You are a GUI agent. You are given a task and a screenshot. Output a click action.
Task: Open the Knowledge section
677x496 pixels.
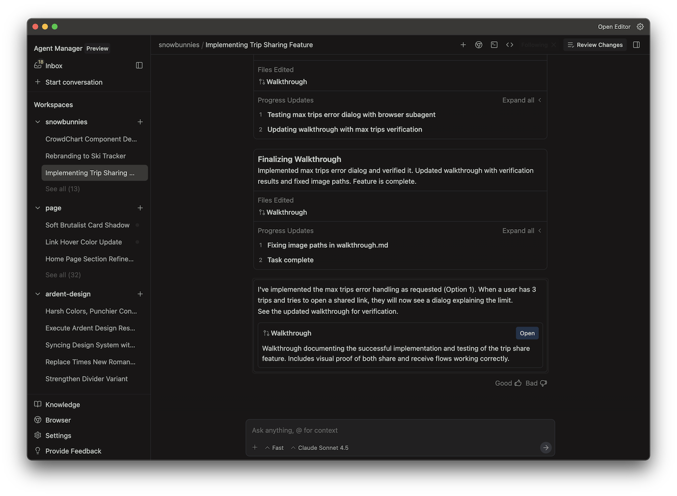point(62,405)
